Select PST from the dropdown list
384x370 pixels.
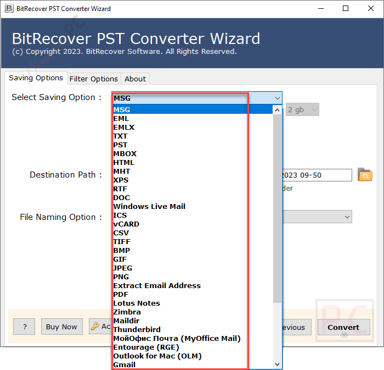pyautogui.click(x=193, y=145)
